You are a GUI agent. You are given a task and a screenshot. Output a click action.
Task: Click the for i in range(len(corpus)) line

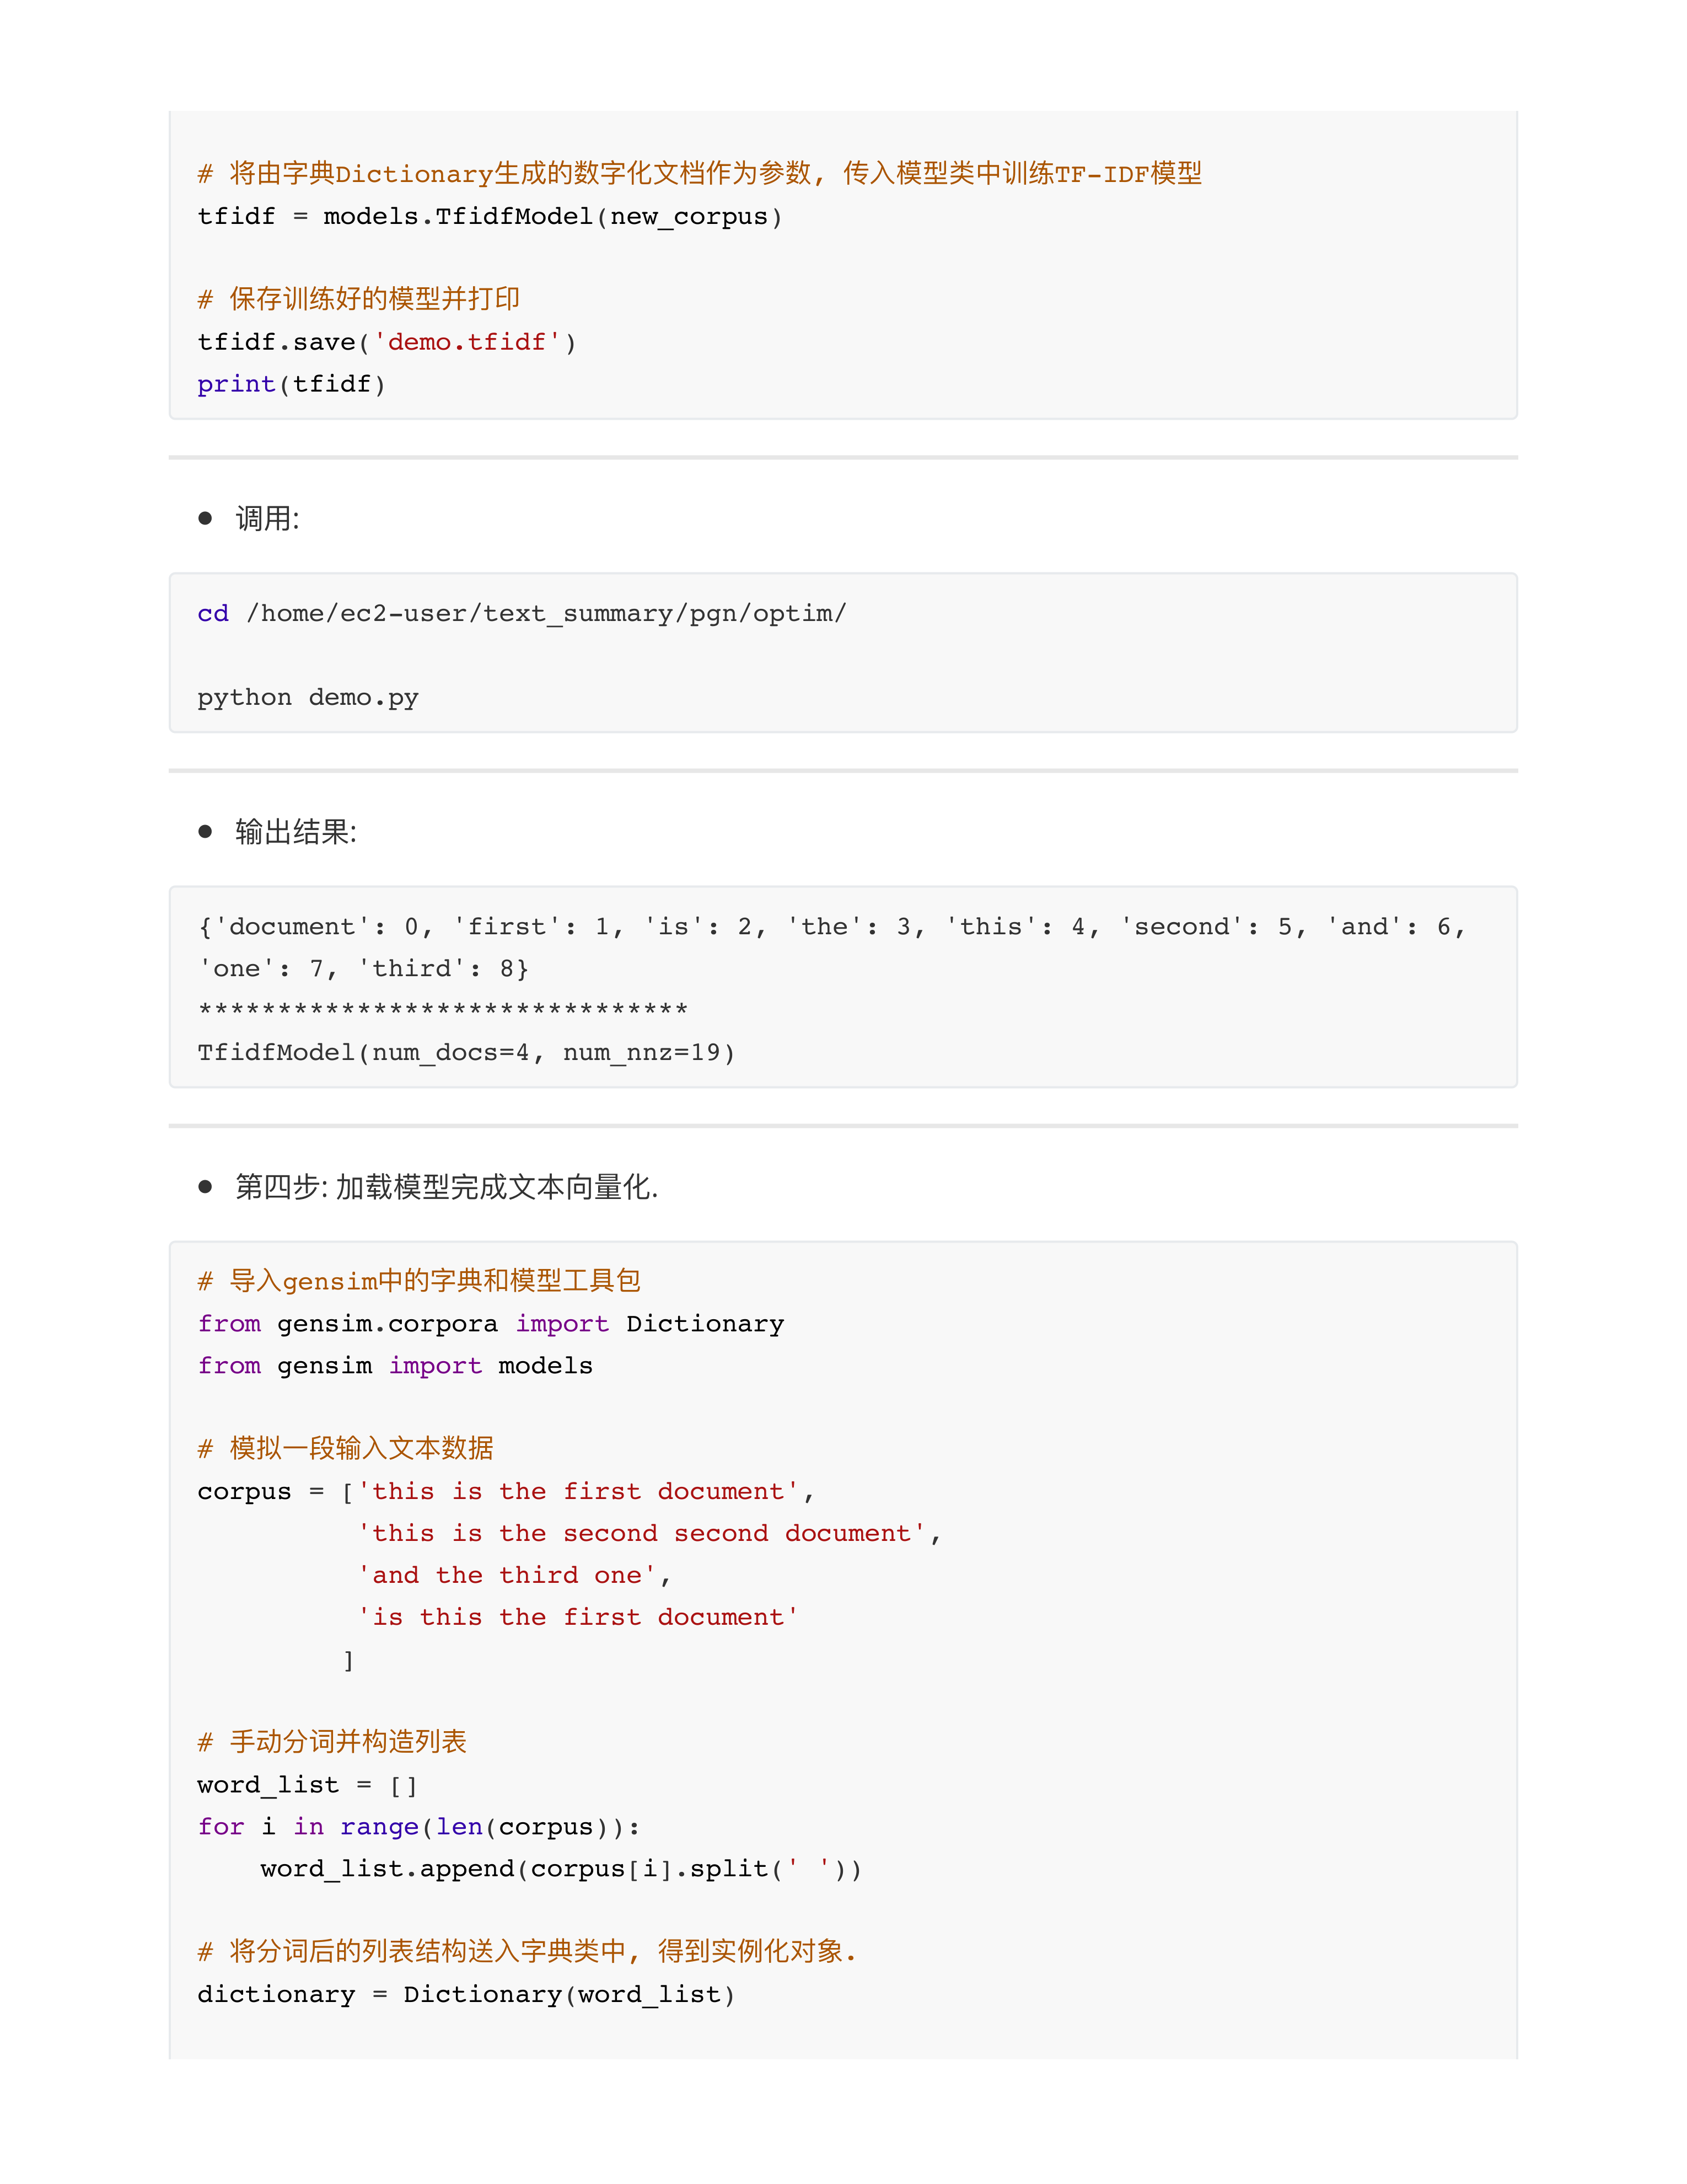418,1827
